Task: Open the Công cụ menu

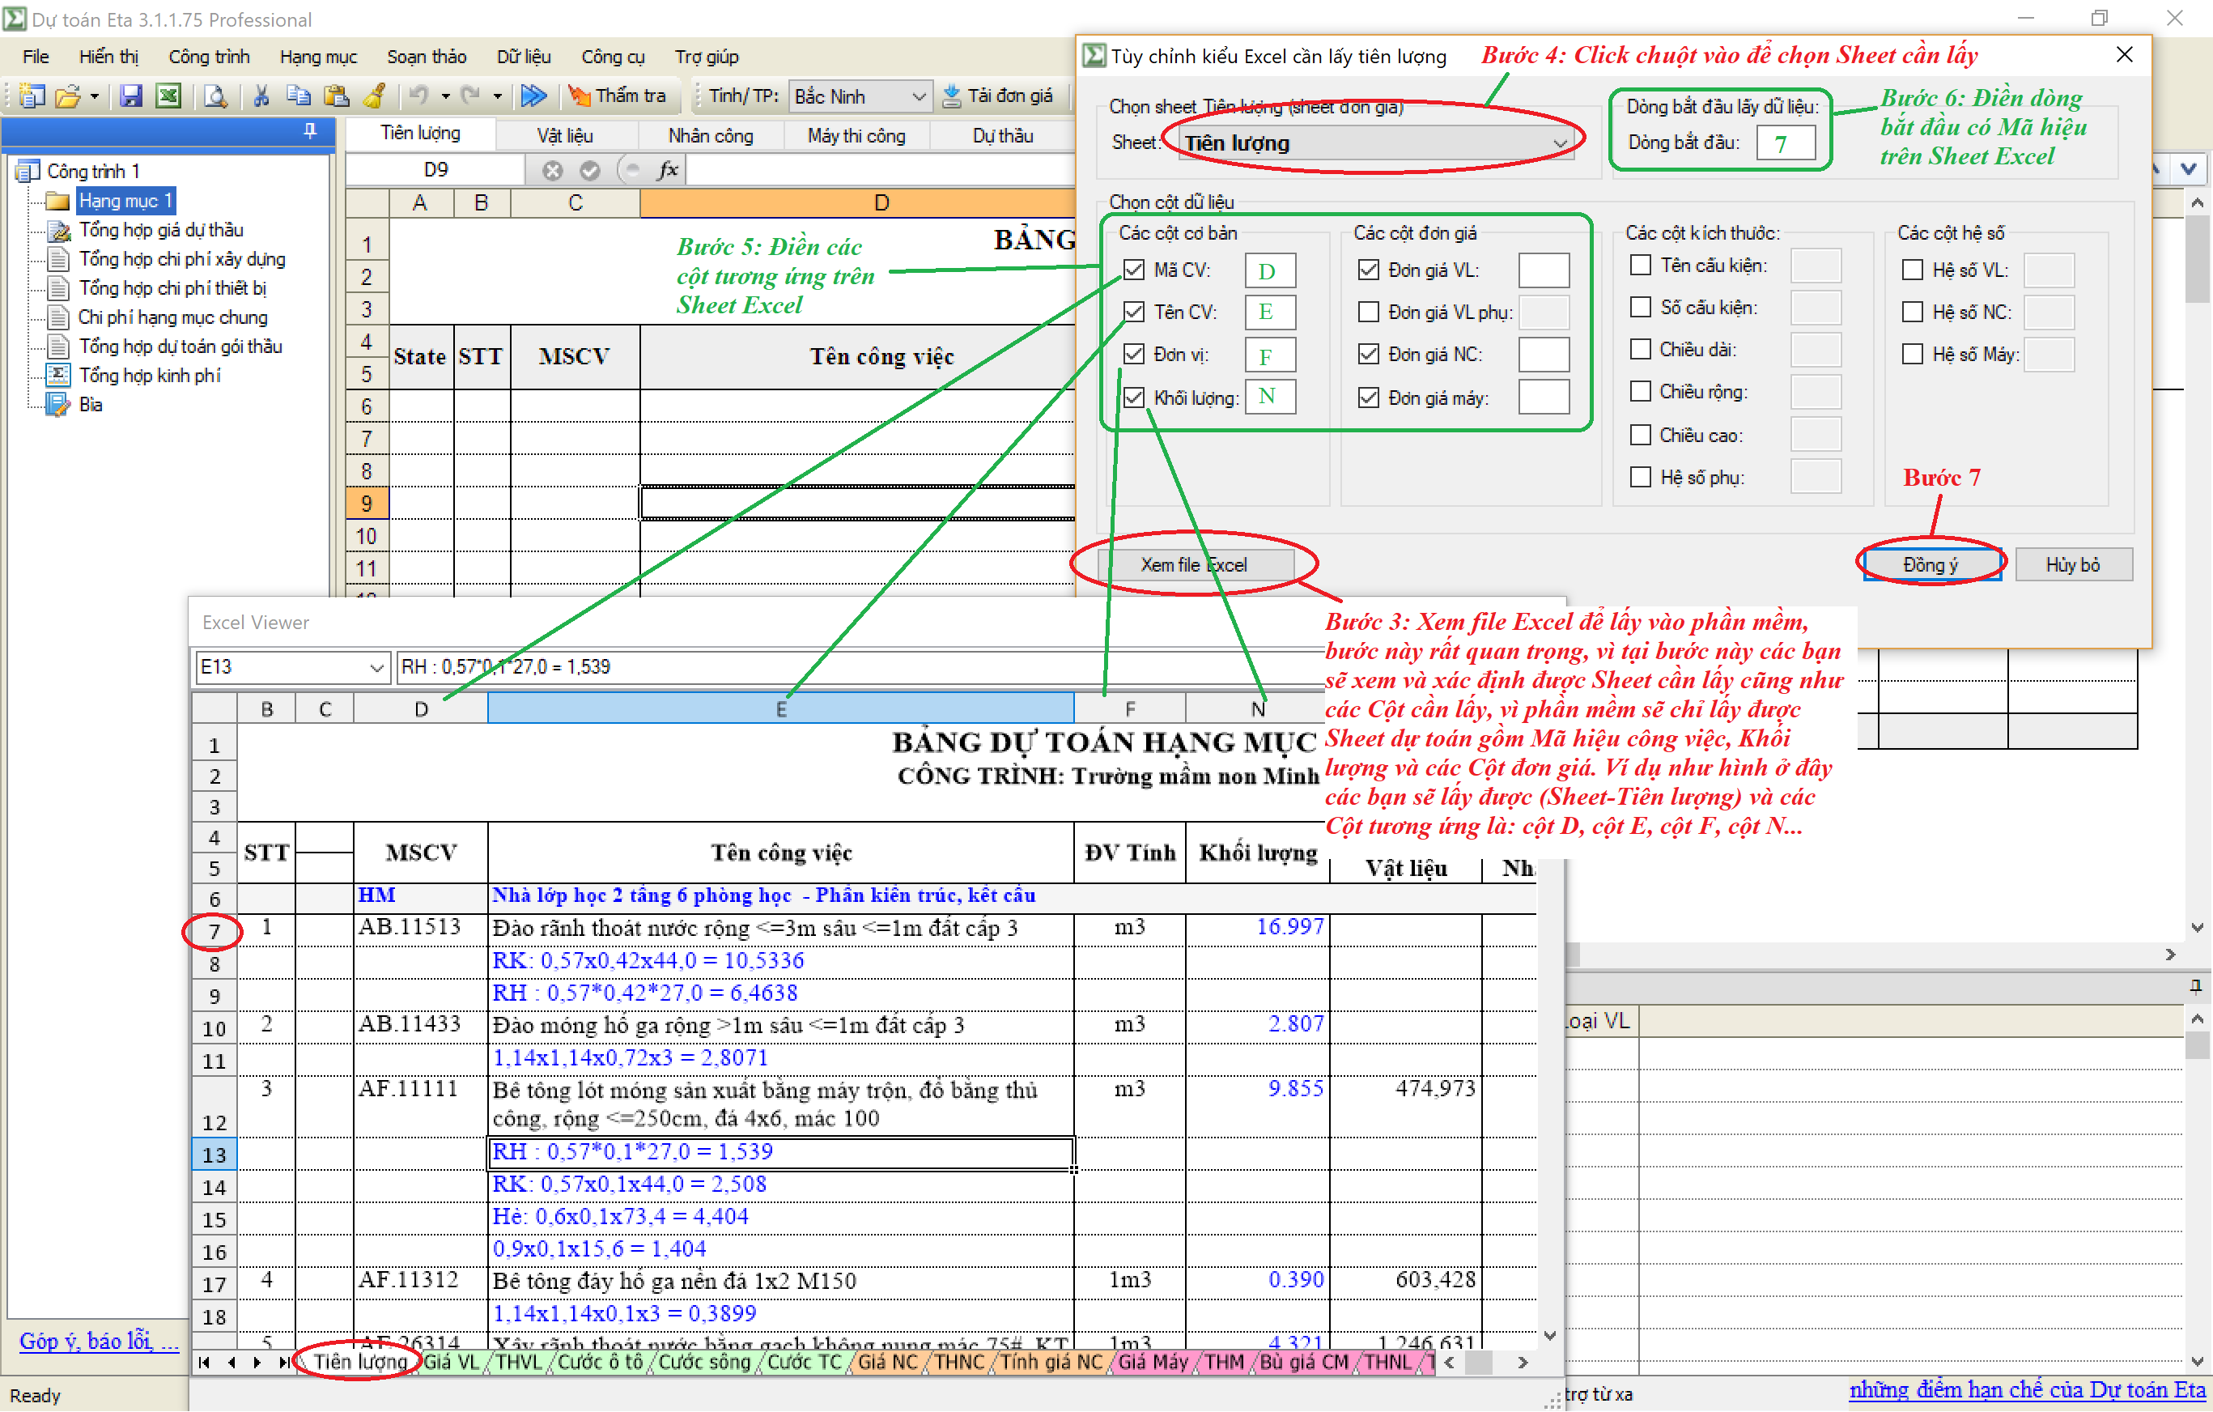Action: click(612, 56)
